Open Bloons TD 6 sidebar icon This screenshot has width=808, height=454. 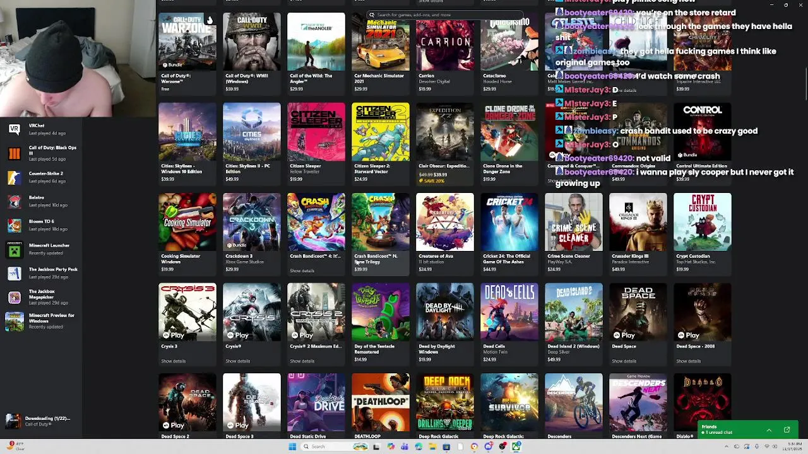click(14, 225)
